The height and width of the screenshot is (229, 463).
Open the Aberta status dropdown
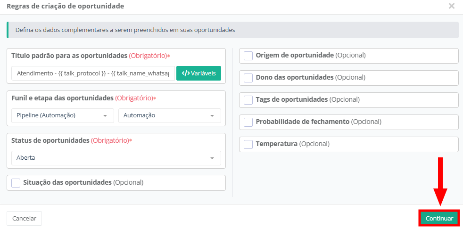116,158
